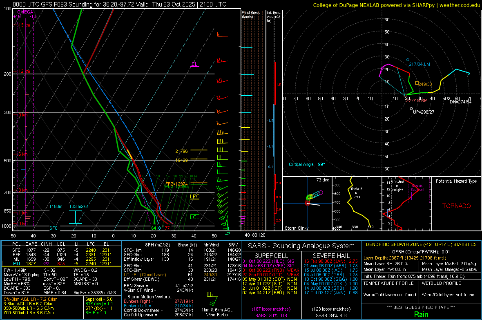
Task: Click the DCAPE = 533 value
Action: 17,288
